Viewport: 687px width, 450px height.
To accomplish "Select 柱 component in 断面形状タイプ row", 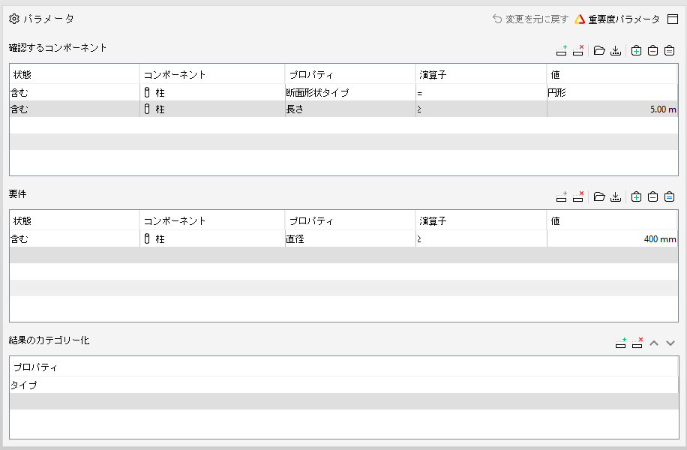I will [x=212, y=92].
